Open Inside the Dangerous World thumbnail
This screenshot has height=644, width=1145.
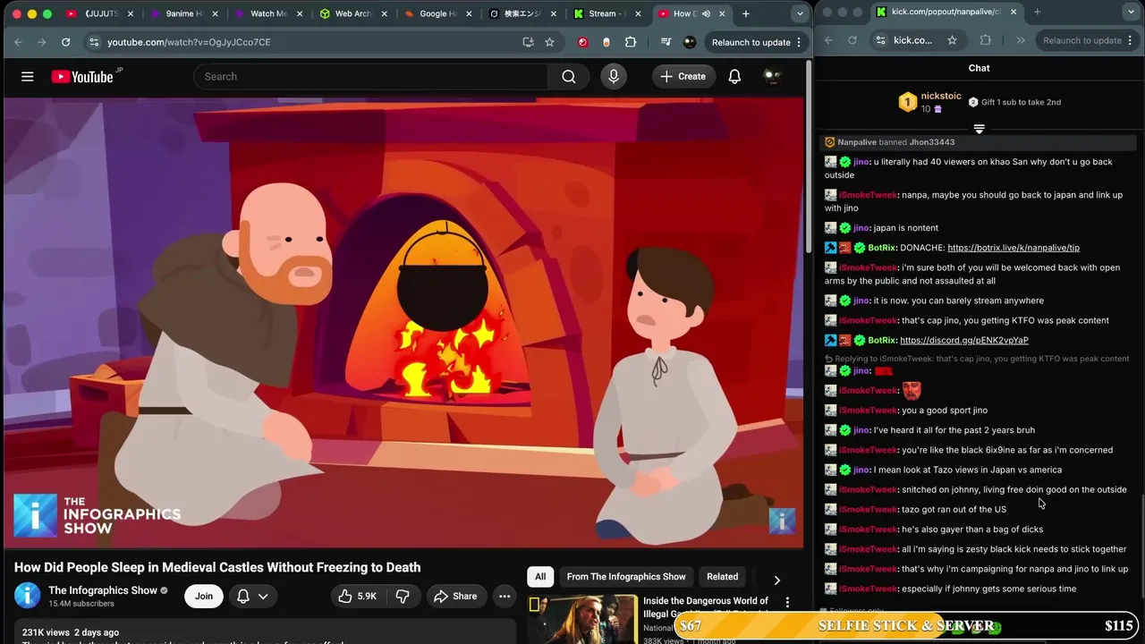click(x=582, y=619)
